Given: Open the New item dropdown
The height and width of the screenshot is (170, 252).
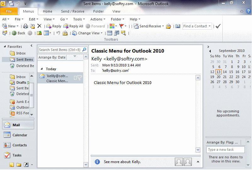Looking at the screenshot, I should (18, 26).
